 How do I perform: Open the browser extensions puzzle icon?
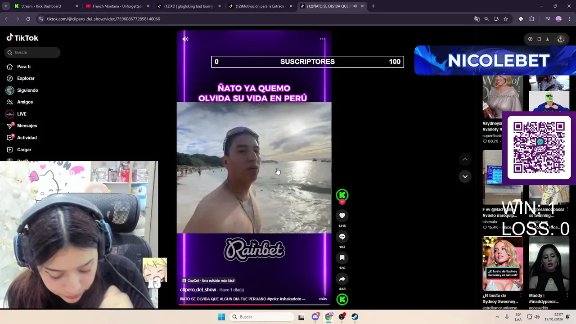[x=531, y=19]
